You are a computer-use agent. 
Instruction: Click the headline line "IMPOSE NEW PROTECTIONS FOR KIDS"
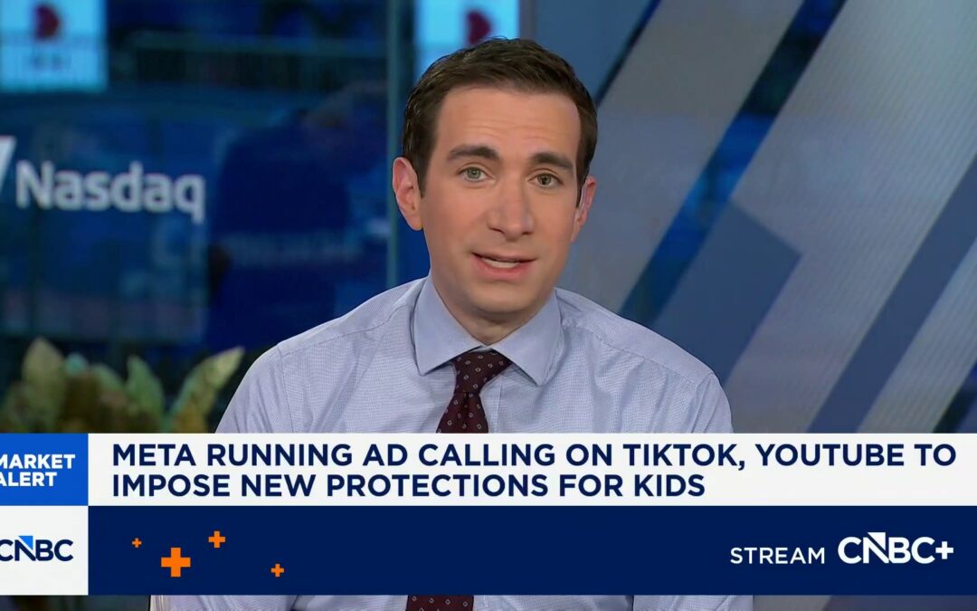tap(408, 486)
